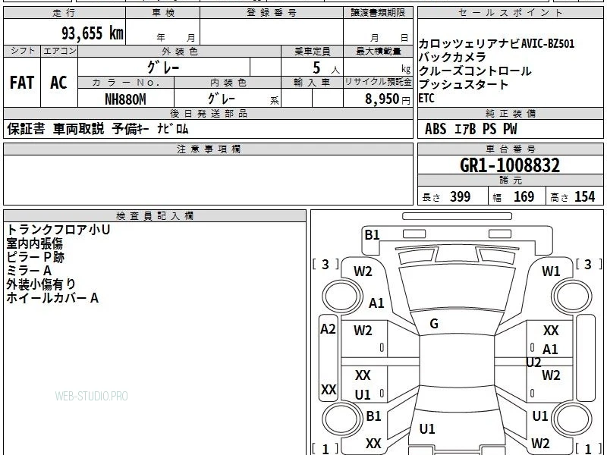Viewport: 607px width, 455px height.
Task: Click the U2 mark on the car diagram
Action: point(533,362)
